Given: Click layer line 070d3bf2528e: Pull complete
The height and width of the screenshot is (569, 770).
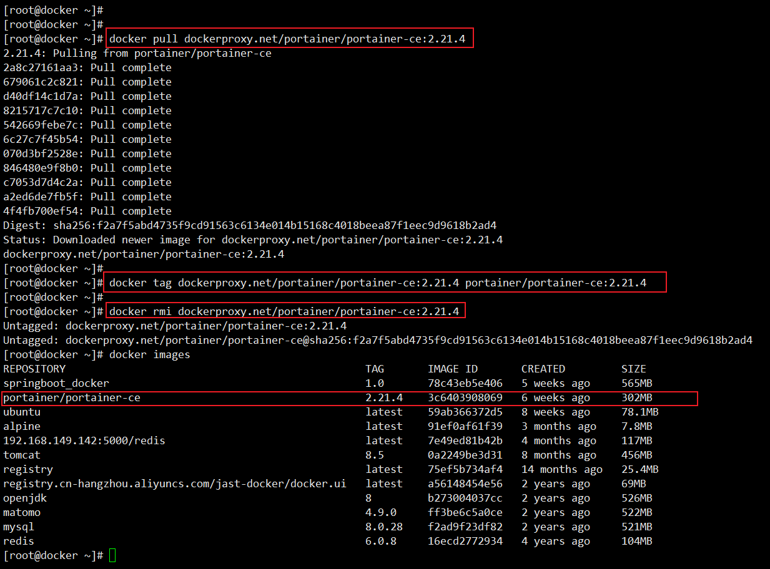Looking at the screenshot, I should click(x=87, y=153).
